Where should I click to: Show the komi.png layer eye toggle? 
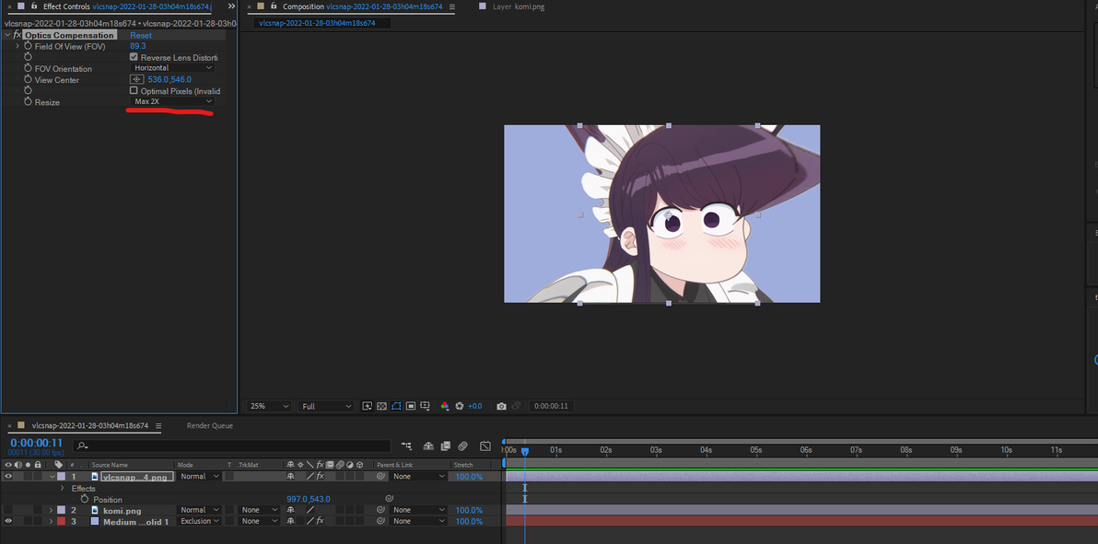[8, 510]
